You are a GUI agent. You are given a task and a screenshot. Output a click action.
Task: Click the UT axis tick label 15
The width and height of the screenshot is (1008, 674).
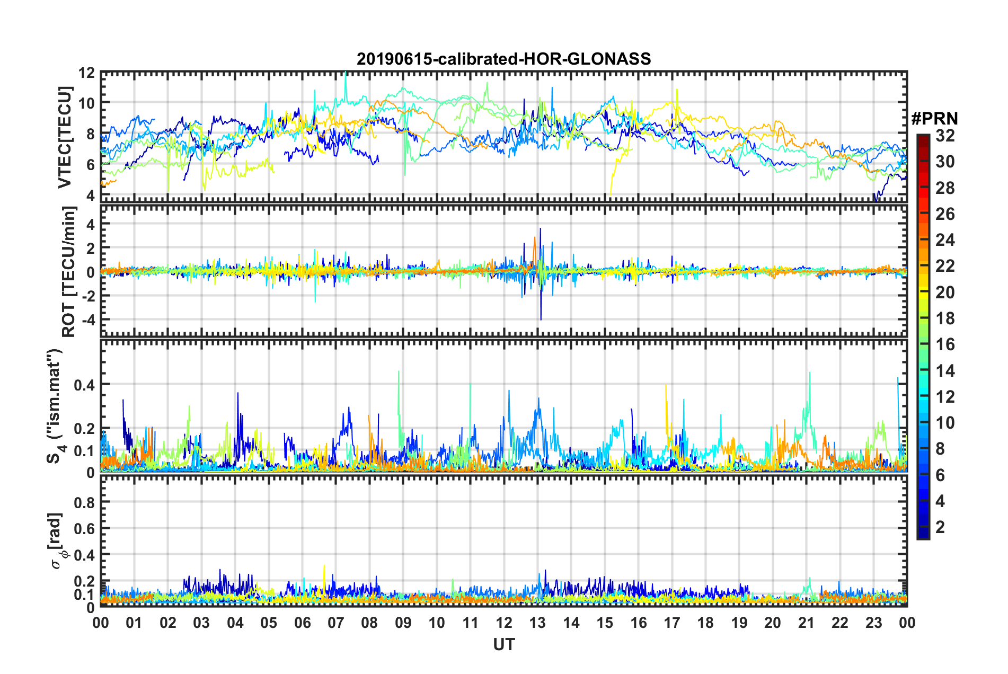[x=605, y=622]
